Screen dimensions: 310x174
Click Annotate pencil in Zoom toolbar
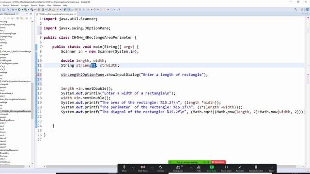pyautogui.click(x=240, y=168)
